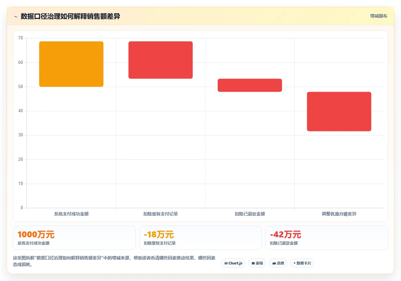Click y-axis value 50
The width and height of the screenshot is (401, 281).
point(21,87)
